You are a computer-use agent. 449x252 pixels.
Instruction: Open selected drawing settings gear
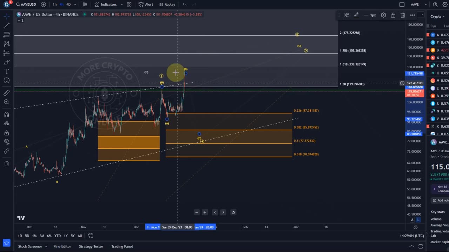[383, 15]
